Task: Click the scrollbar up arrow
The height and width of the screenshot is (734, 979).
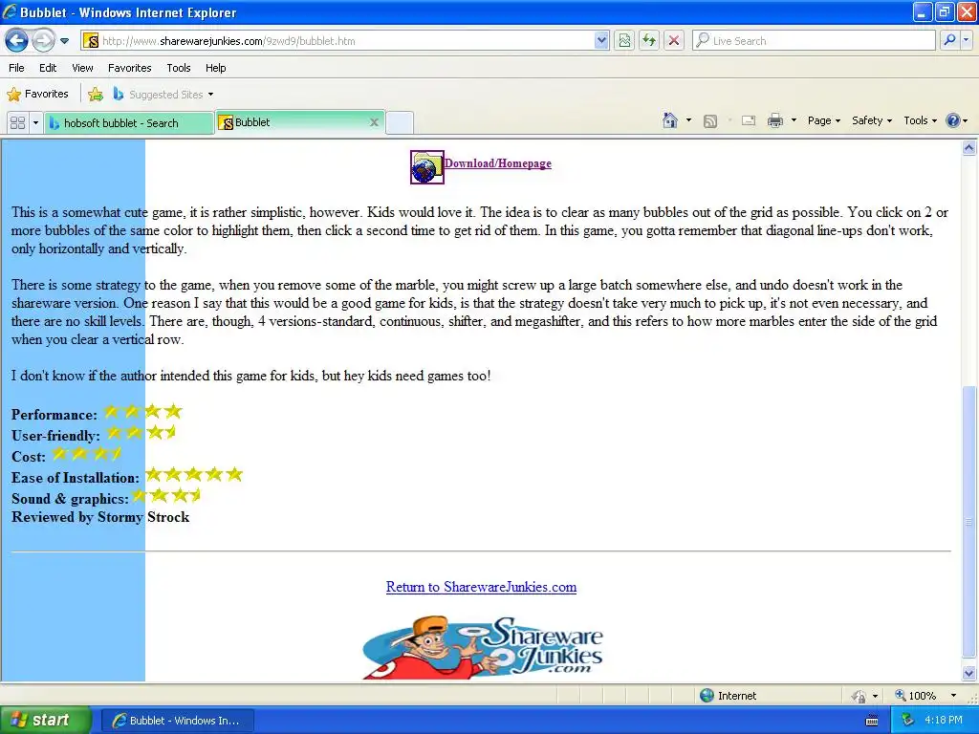Action: point(969,148)
